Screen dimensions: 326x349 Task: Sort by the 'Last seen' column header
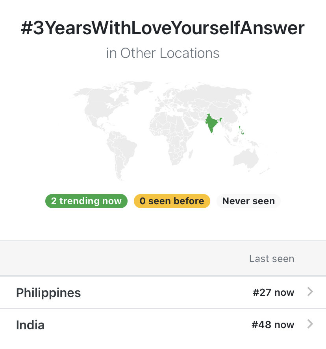pyautogui.click(x=272, y=259)
